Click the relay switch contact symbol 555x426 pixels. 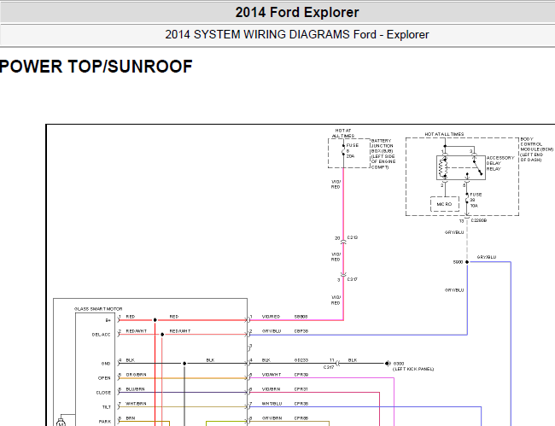(x=477, y=167)
